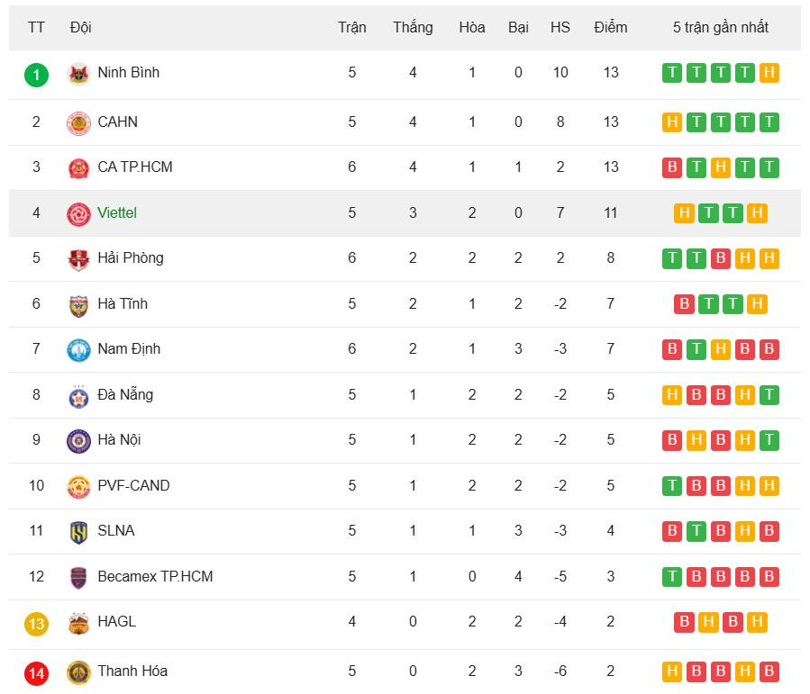This screenshot has height=694, width=810.
Task: Select the Becamex TP.HCM team name
Action: 155,576
